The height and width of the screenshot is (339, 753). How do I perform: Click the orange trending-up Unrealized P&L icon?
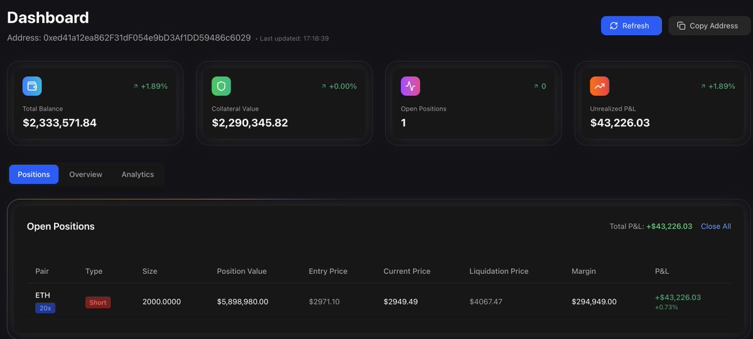599,86
